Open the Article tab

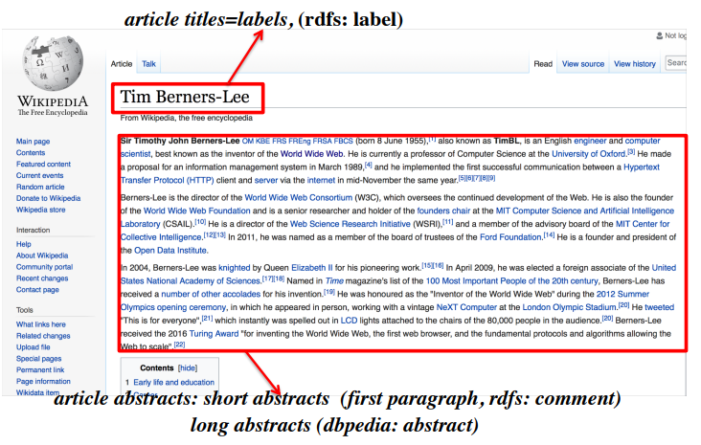122,64
